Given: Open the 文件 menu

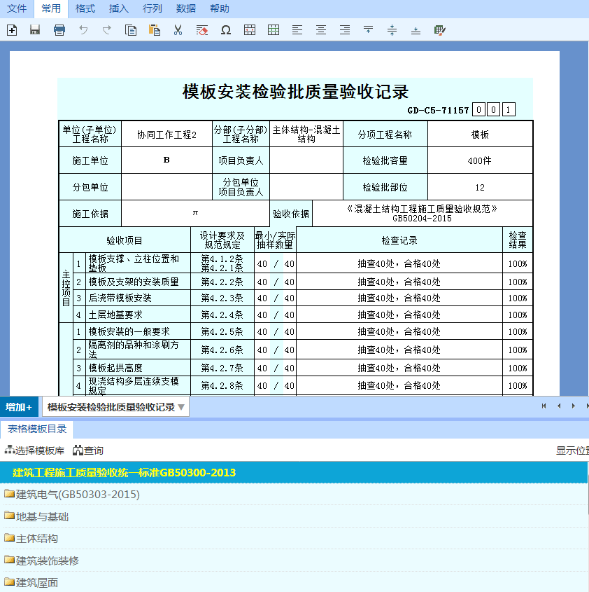Looking at the screenshot, I should point(17,8).
